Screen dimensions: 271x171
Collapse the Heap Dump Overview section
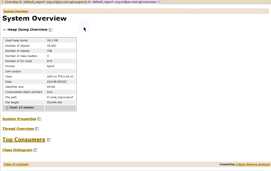(x=4, y=30)
